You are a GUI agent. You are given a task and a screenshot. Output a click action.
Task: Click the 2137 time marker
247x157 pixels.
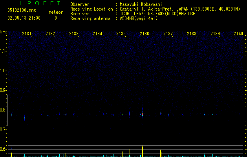click(168, 33)
